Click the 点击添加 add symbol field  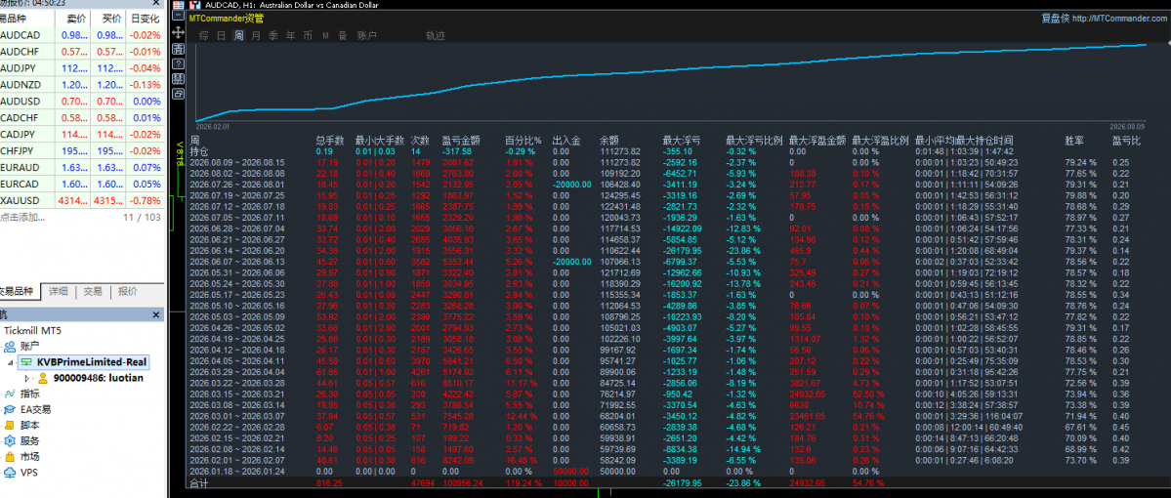click(22, 218)
